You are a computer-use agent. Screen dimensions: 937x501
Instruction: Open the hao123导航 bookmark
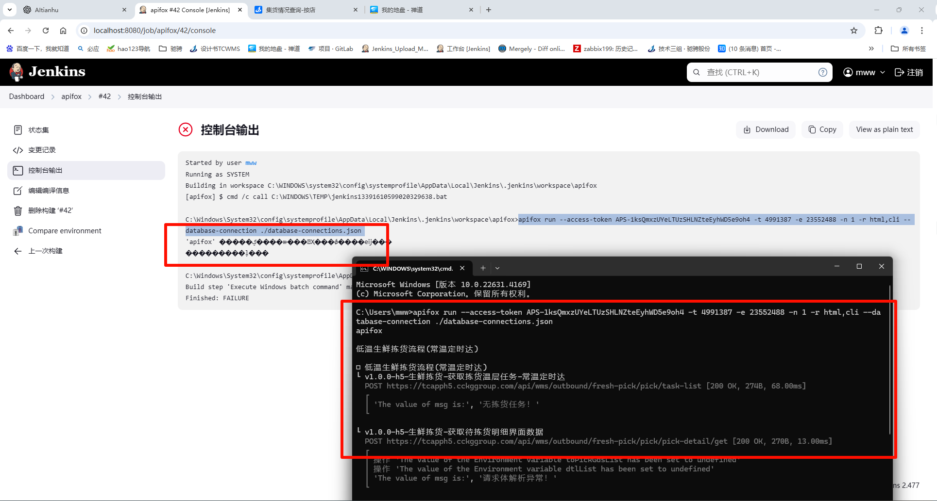pyautogui.click(x=129, y=48)
